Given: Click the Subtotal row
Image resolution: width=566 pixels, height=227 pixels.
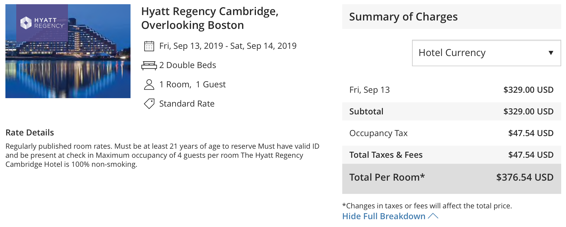Looking at the screenshot, I should 451,111.
